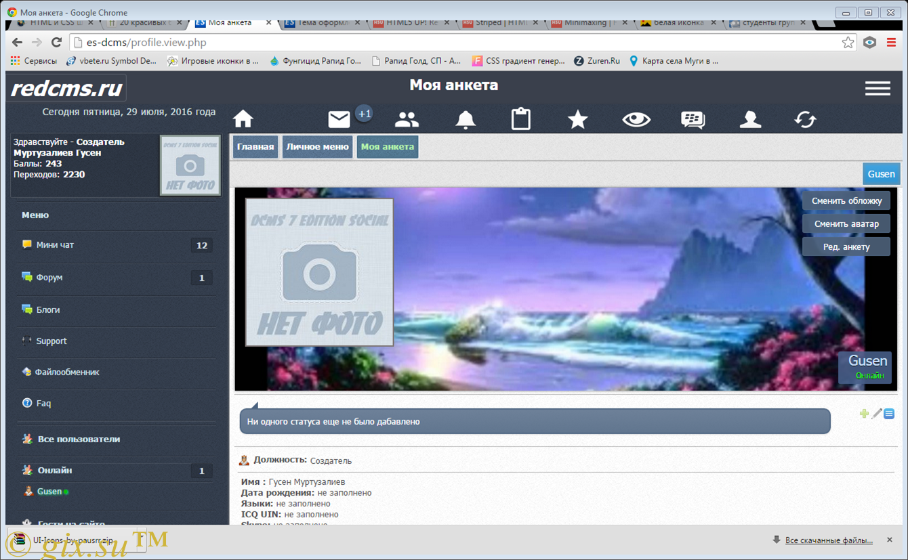
Task: Bookmark page with star icon
Action: tap(848, 42)
